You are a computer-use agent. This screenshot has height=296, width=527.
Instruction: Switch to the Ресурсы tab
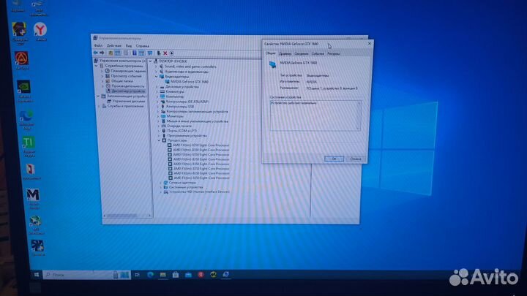coord(334,53)
